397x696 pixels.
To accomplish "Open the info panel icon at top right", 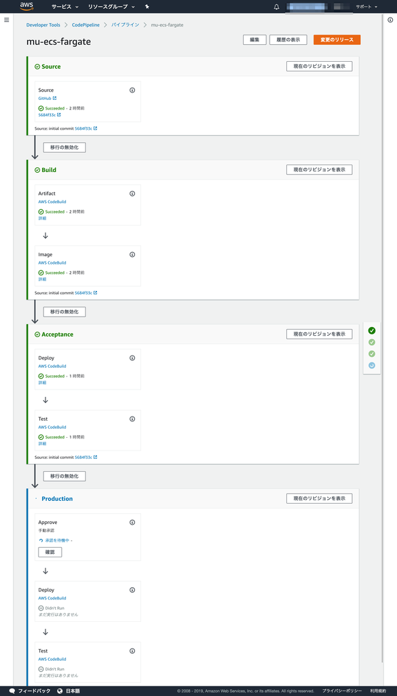I will (390, 20).
